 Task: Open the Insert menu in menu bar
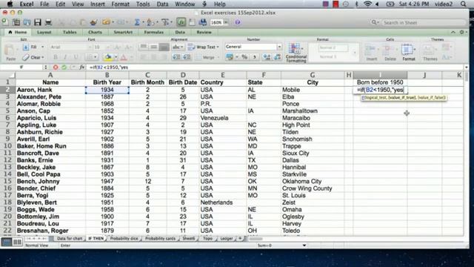pos(97,4)
